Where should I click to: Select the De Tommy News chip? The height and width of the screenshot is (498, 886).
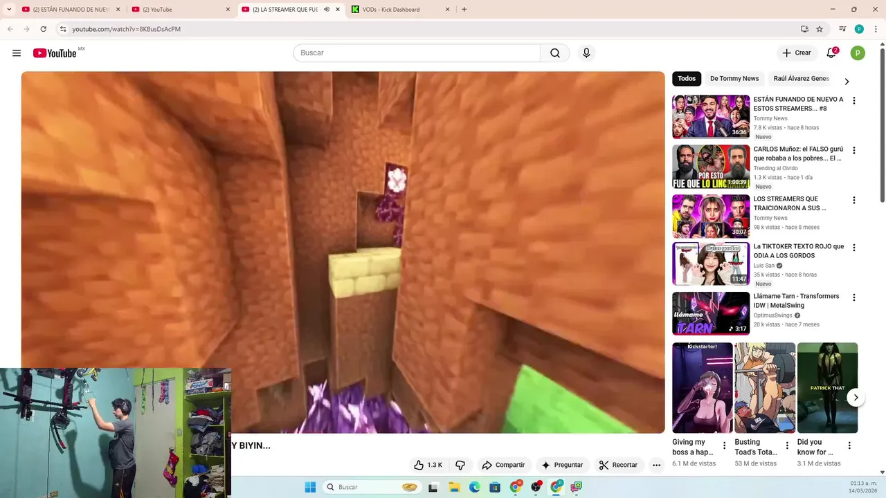click(x=734, y=79)
